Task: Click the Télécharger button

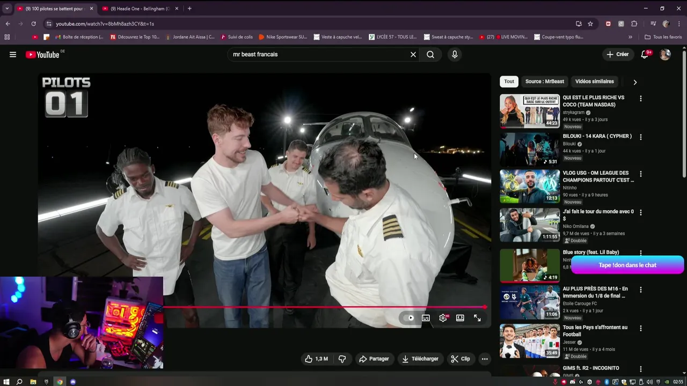Action: [x=420, y=359]
